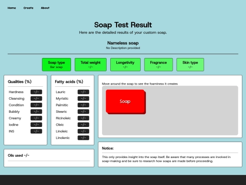Click the Lauric label
246x185 pixels.
coord(61,92)
